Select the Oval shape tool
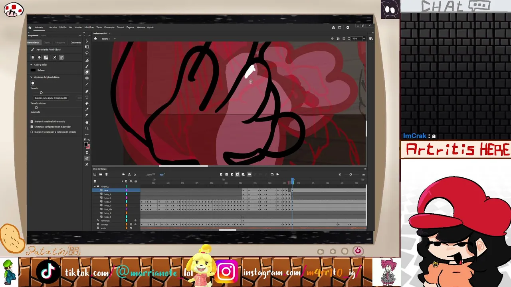 point(87,78)
